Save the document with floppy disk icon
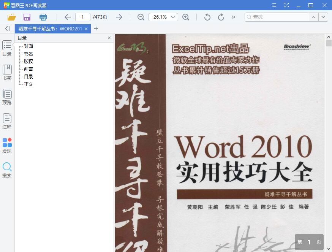Screen dimensions: 332x252 (x=27, y=17)
